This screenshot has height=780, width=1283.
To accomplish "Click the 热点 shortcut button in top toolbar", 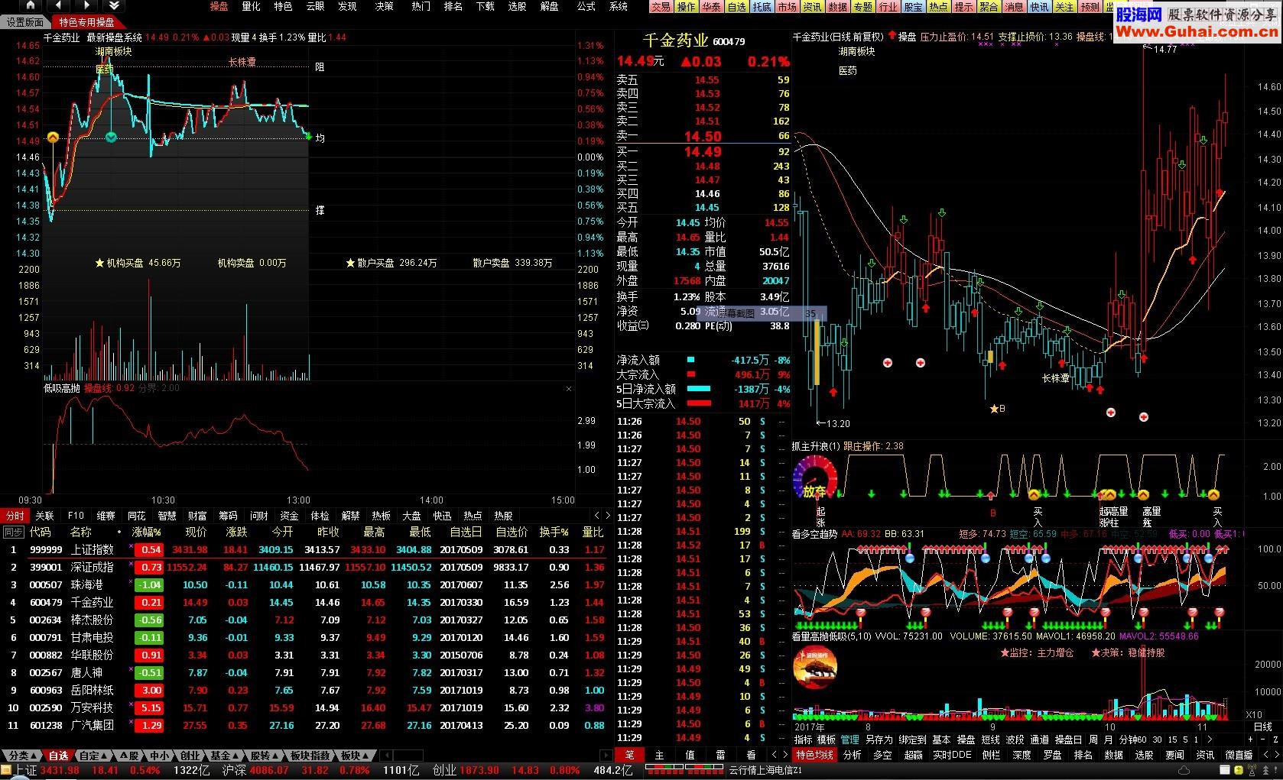I will pos(938,7).
